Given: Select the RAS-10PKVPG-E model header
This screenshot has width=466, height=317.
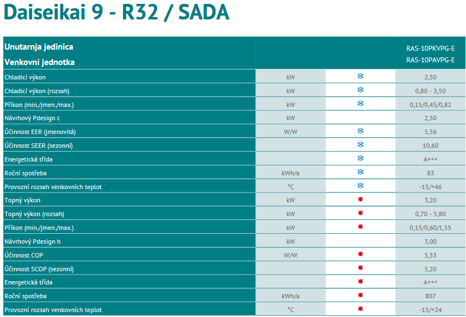Looking at the screenshot, I should (430, 48).
